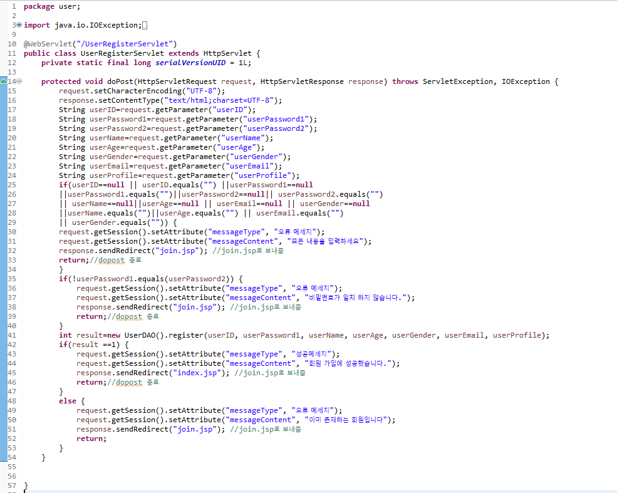The width and height of the screenshot is (617, 493).
Task: Click the closing brace on line 54
Action: pos(43,457)
